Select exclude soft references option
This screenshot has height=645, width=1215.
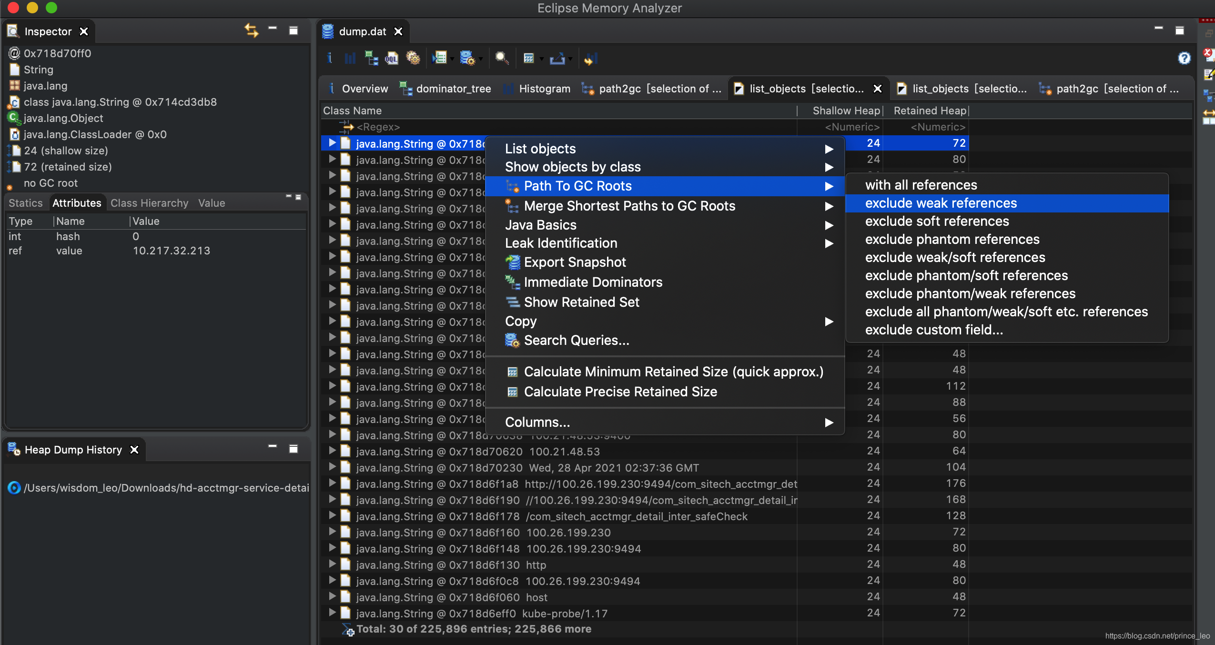pyautogui.click(x=937, y=222)
